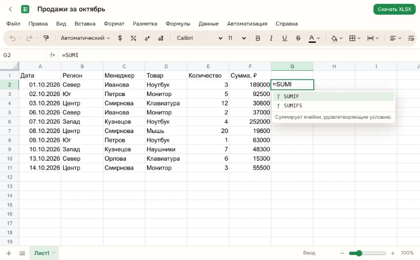The image size is (420, 260).
Task: Open the Справка menu
Action: point(287,24)
